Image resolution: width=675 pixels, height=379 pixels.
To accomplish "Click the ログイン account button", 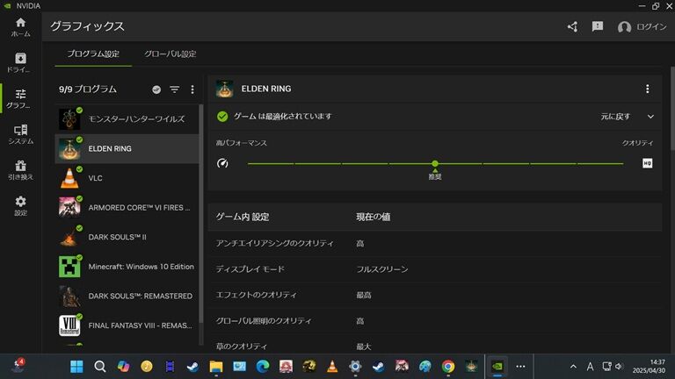I will coord(642,27).
